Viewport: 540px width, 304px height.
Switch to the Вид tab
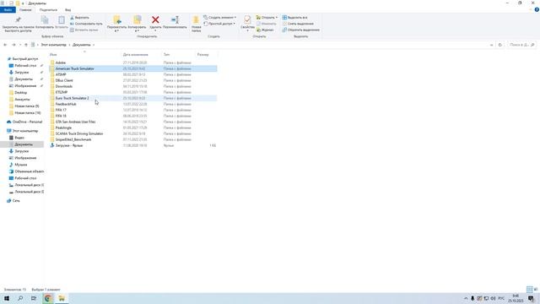pos(67,10)
